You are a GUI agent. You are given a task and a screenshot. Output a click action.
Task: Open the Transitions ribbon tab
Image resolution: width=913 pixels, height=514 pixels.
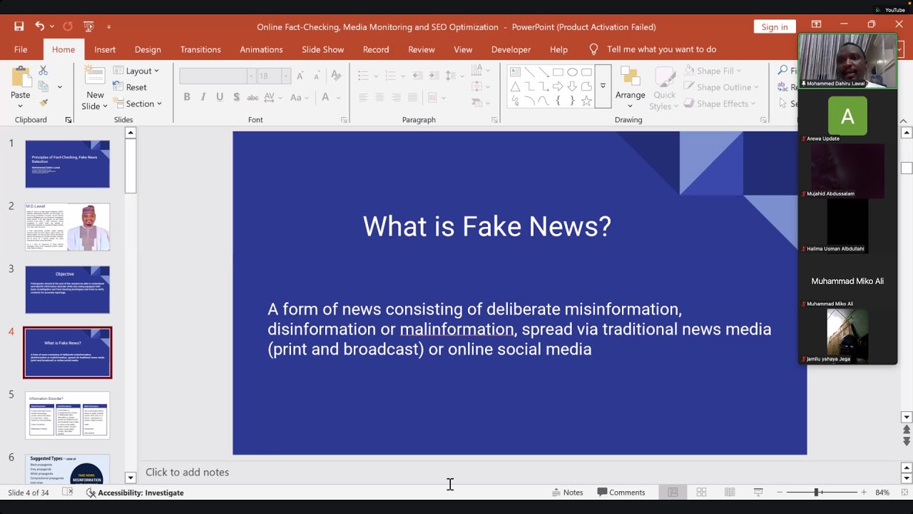click(200, 49)
